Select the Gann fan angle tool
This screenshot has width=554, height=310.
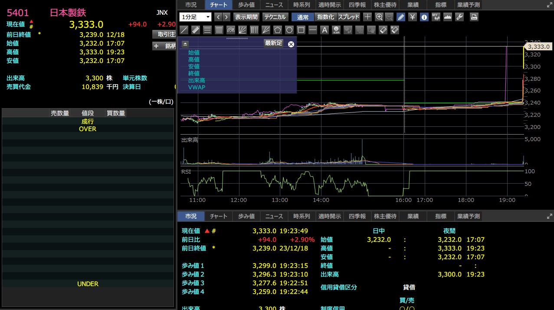[266, 30]
